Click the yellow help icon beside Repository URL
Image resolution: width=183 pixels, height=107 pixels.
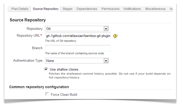(x=115, y=36)
